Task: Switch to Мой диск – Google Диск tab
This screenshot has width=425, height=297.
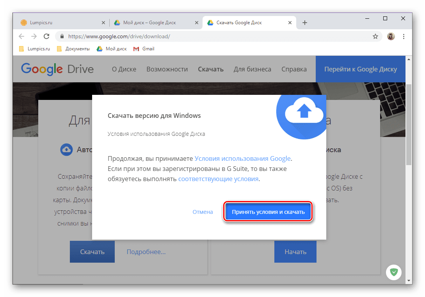Action: click(x=156, y=23)
